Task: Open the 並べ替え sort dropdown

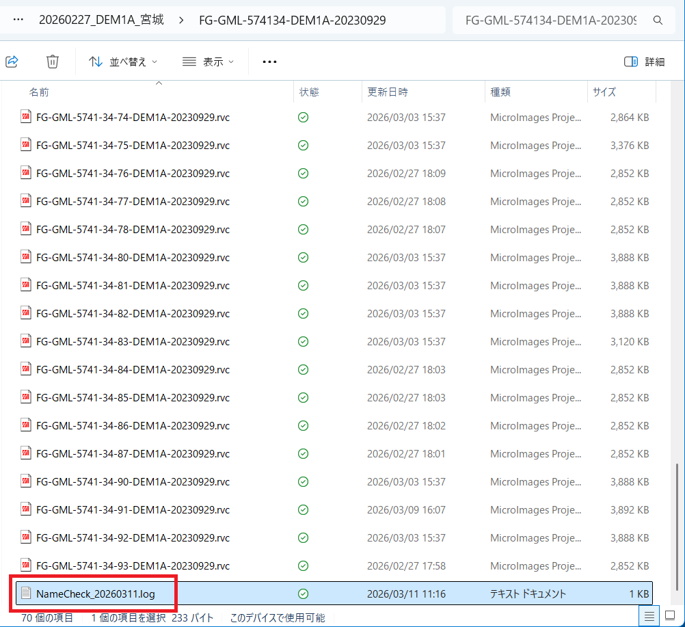Action: [x=123, y=62]
